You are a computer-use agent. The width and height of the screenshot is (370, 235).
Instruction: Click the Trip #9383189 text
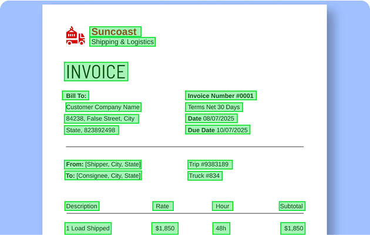point(210,164)
